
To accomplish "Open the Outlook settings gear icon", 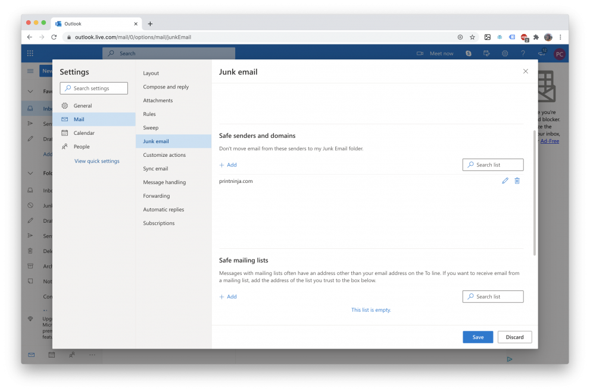I will click(x=505, y=53).
